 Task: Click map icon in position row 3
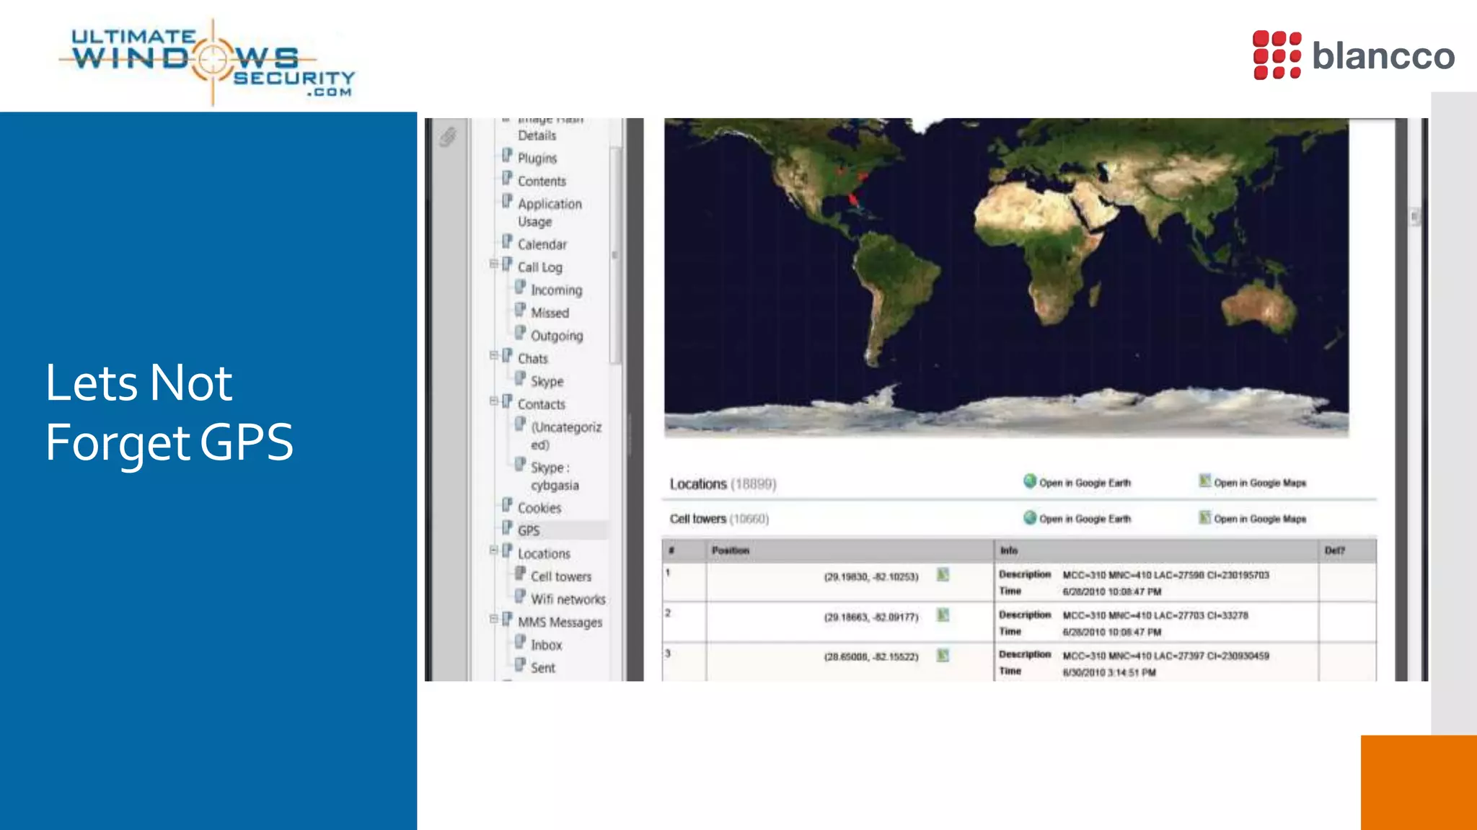943,656
